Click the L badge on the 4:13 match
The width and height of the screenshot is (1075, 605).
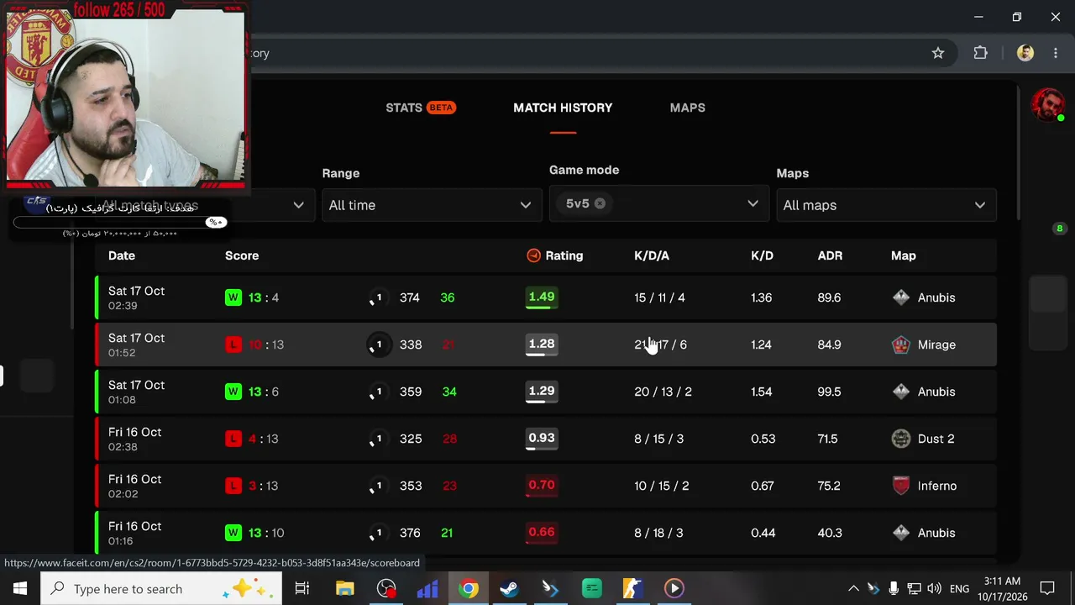pos(233,439)
